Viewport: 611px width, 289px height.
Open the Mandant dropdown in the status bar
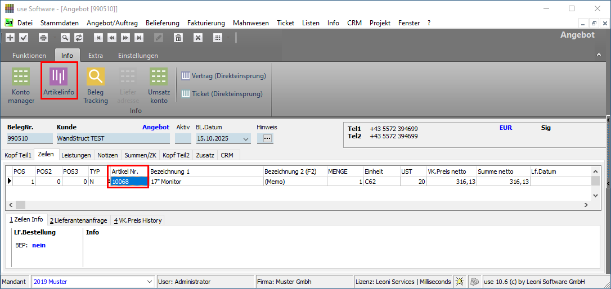(149, 282)
